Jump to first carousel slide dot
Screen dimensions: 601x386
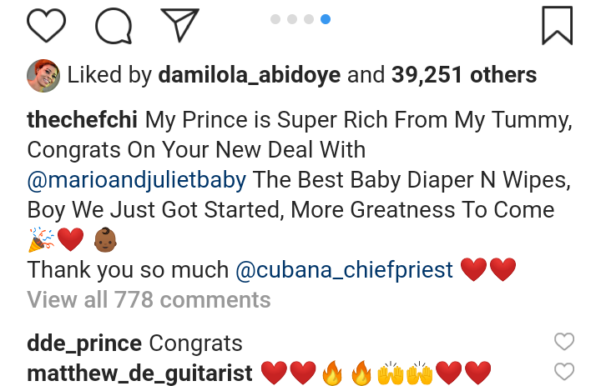[x=275, y=19]
